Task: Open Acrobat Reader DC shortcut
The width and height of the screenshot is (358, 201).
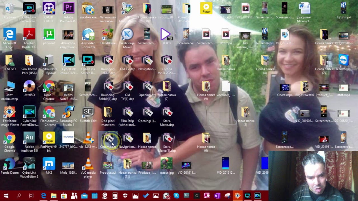Action: tap(29, 38)
